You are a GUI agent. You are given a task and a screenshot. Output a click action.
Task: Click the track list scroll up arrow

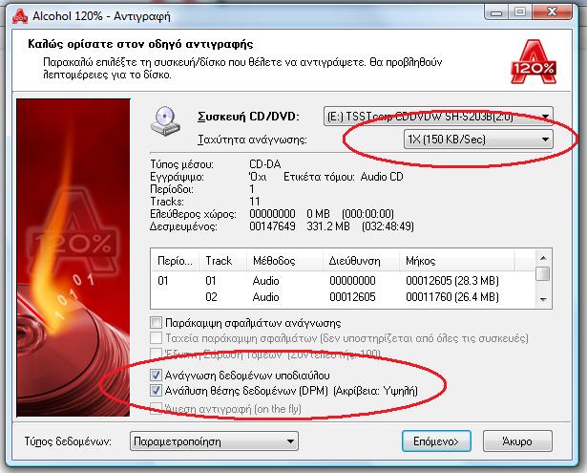pos(543,258)
